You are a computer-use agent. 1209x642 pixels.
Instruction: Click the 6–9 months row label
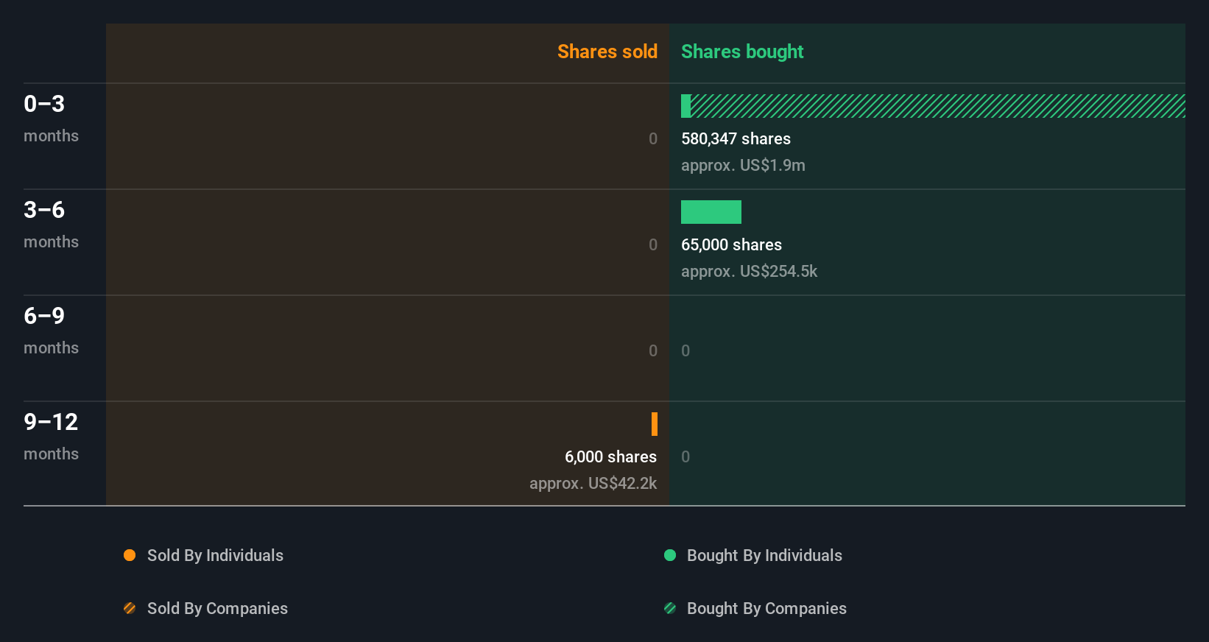(51, 330)
